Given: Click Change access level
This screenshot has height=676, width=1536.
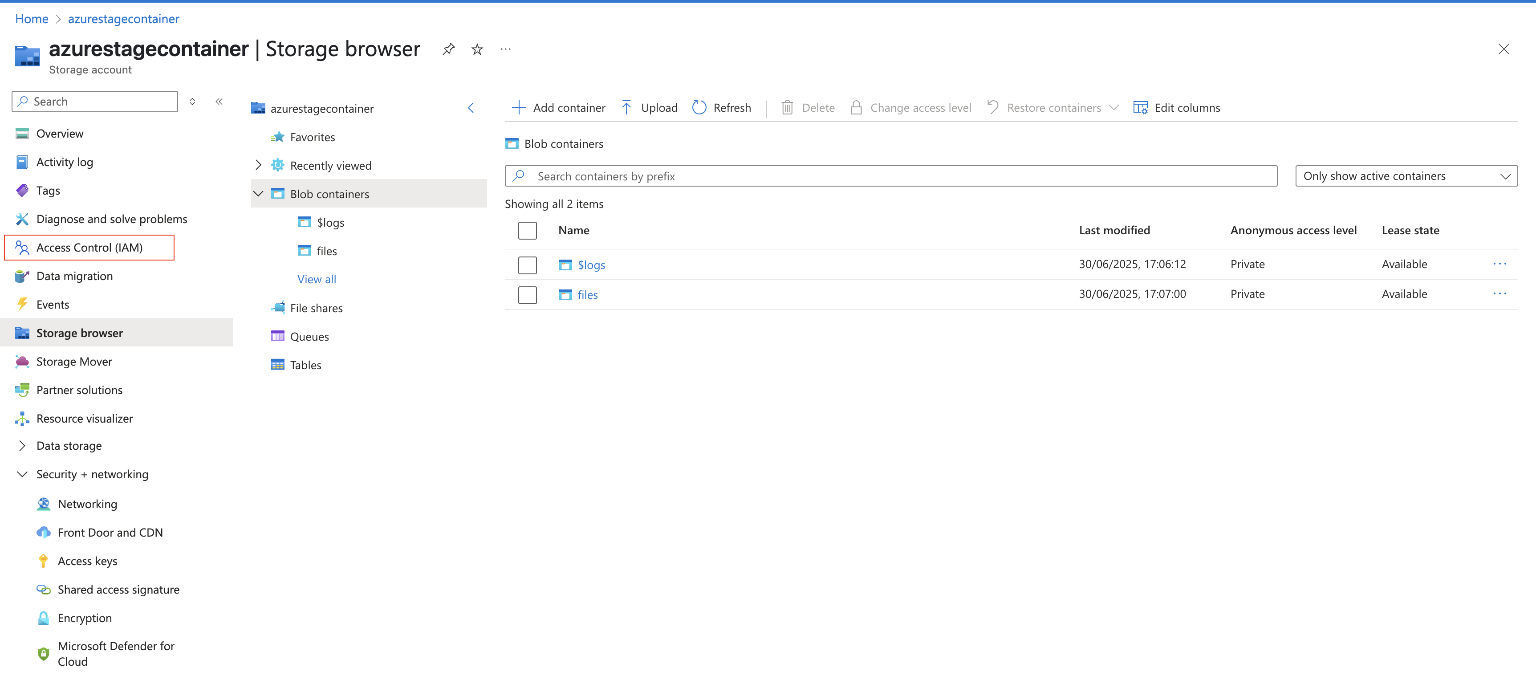Looking at the screenshot, I should coord(910,107).
